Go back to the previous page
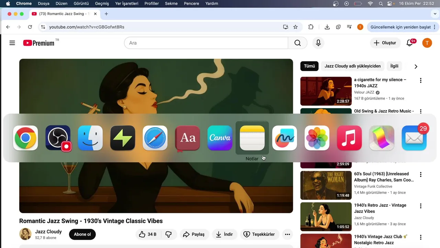The height and width of the screenshot is (248, 440). click(x=8, y=27)
